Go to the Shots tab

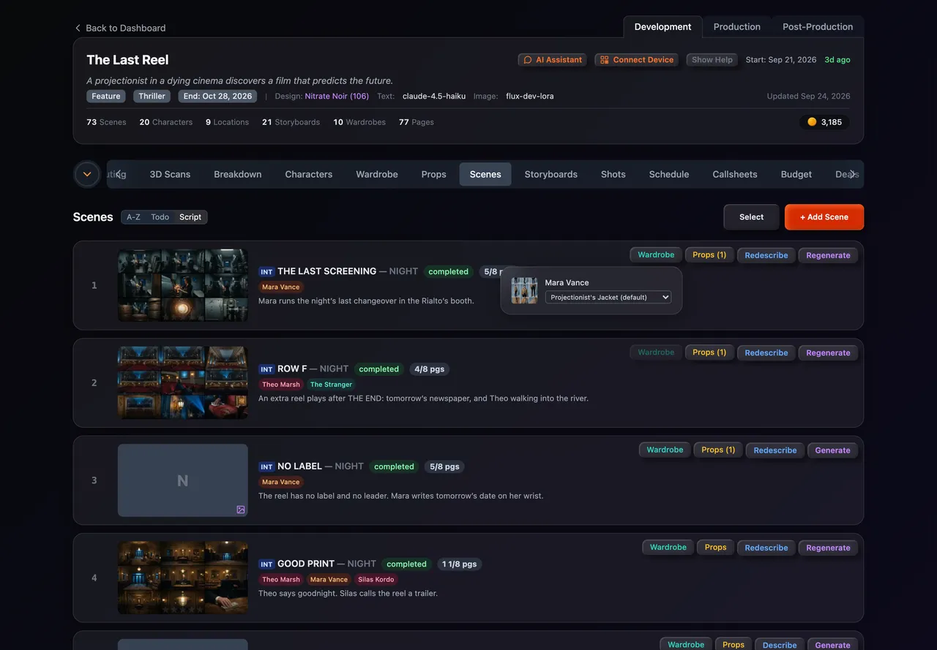point(613,174)
